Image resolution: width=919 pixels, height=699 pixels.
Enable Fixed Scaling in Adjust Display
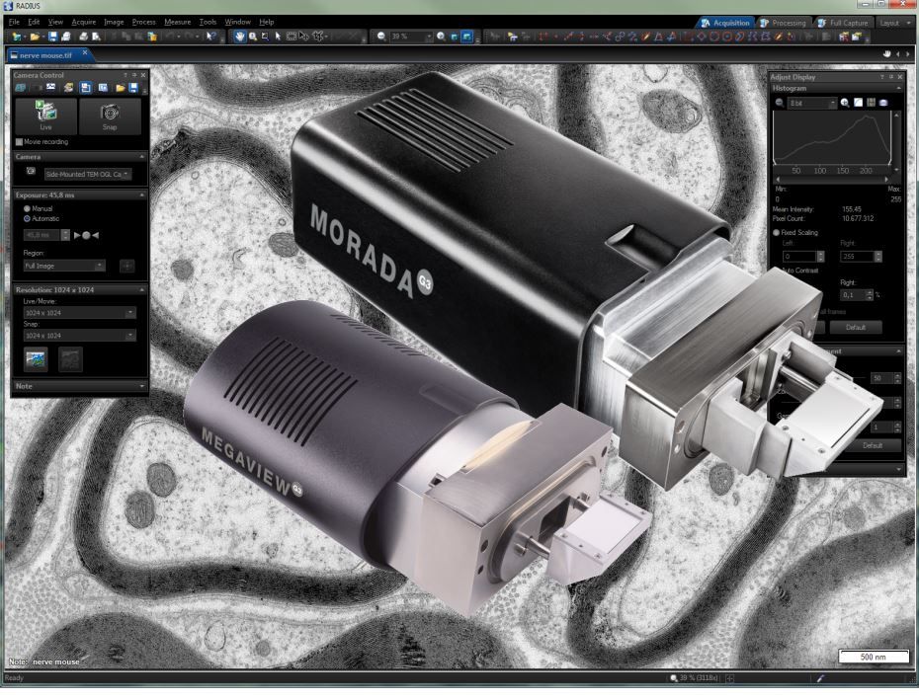pyautogui.click(x=777, y=232)
